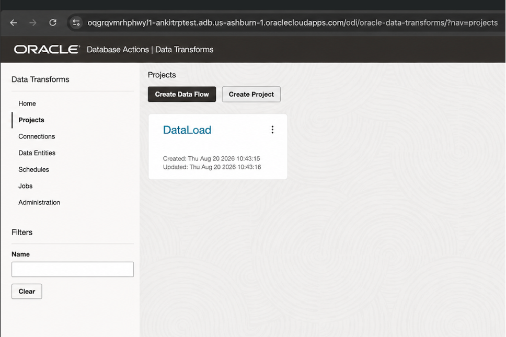
Task: Open the Home navigation item
Action: point(27,103)
